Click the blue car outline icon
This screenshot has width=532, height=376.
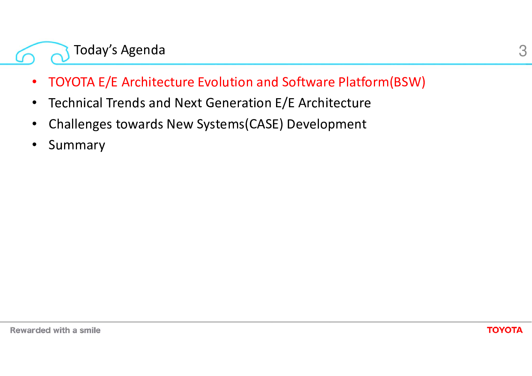[42, 53]
